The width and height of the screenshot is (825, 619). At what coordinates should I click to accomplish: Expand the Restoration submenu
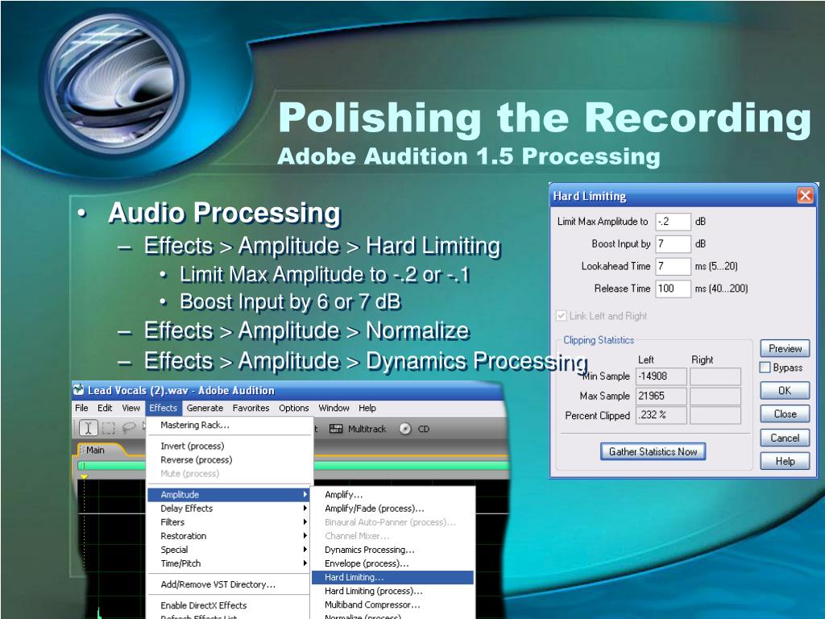pos(229,536)
